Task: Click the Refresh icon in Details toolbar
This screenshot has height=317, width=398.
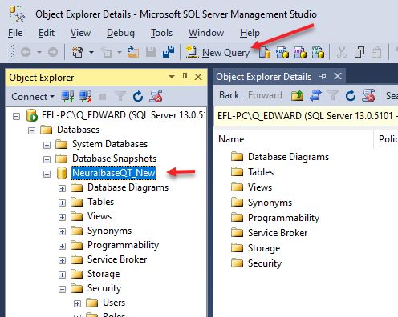Action: (351, 95)
